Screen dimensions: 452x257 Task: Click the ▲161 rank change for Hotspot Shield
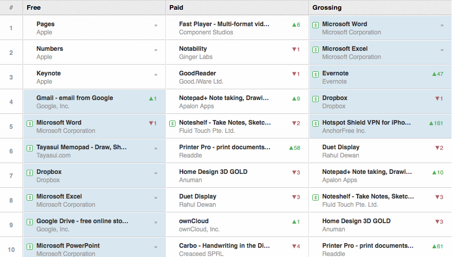click(436, 123)
